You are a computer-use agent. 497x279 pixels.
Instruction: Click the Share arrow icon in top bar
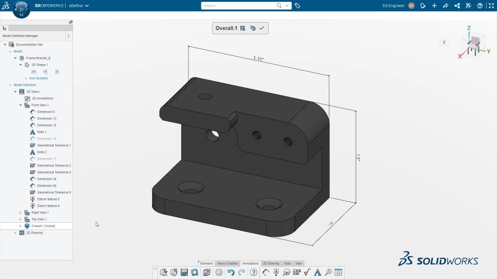(446, 6)
